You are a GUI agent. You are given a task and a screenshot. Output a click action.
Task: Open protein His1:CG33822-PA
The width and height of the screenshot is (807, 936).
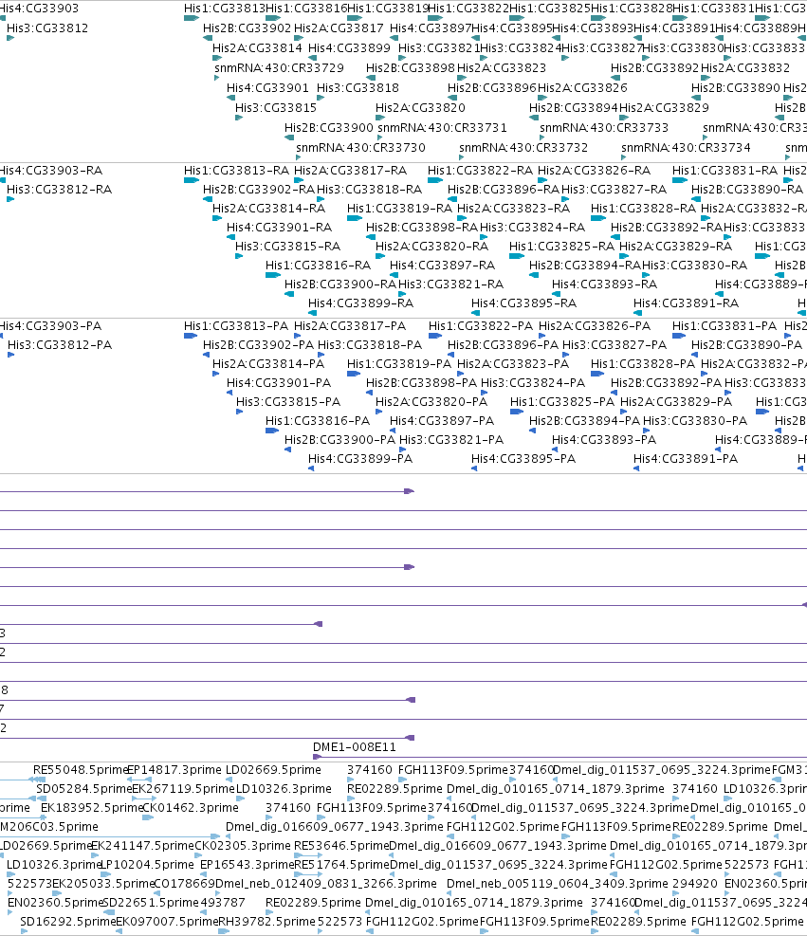(x=481, y=326)
